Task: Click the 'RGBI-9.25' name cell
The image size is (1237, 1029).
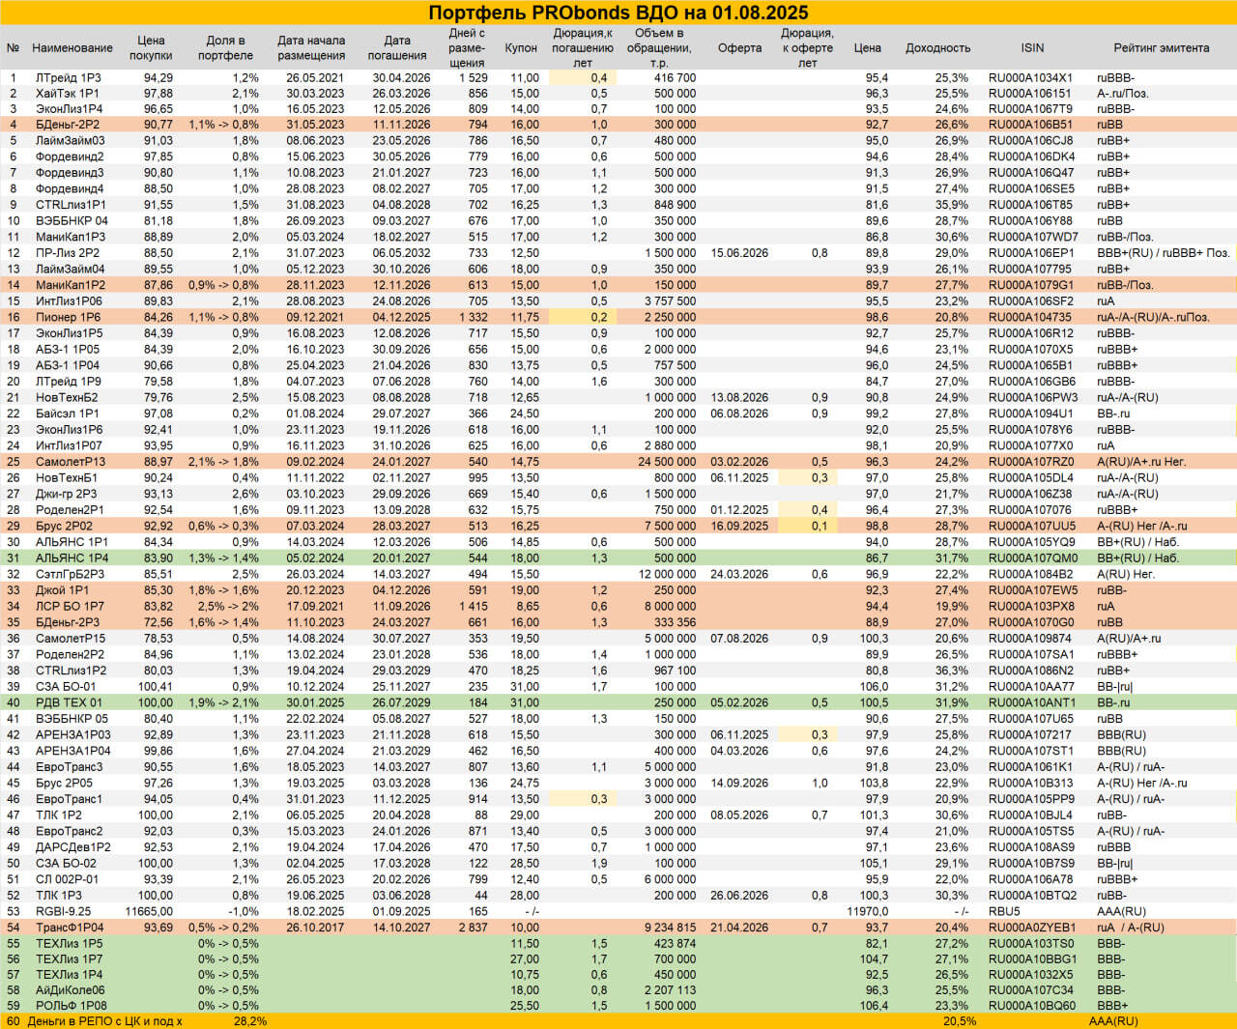Action: (63, 911)
